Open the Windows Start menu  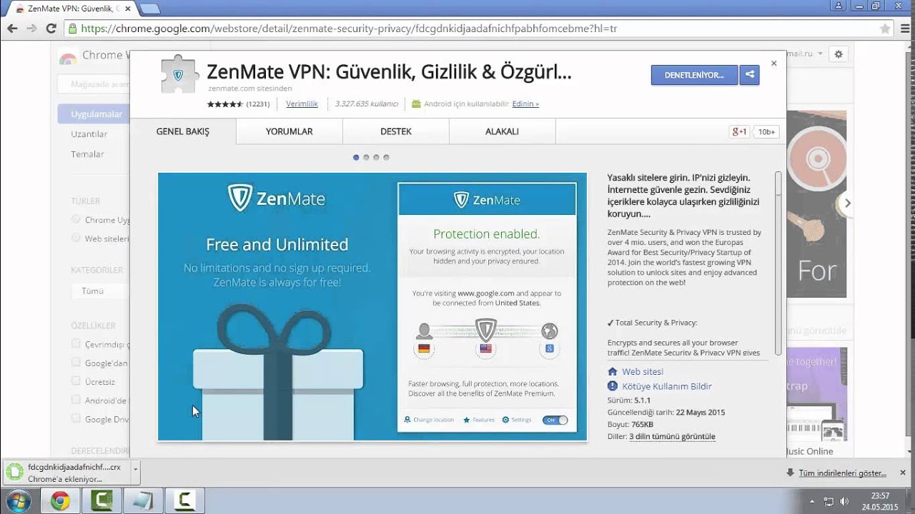coord(18,500)
